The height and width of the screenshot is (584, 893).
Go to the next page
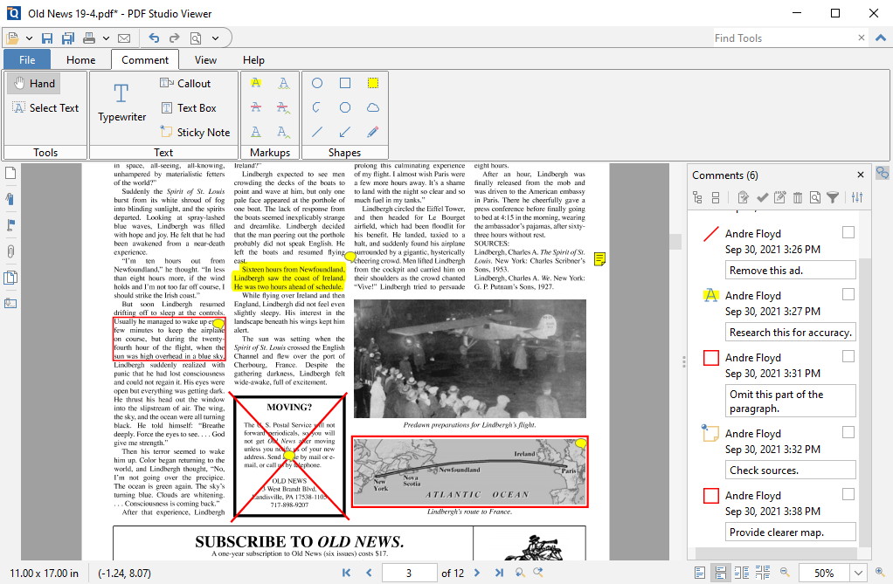tap(477, 572)
